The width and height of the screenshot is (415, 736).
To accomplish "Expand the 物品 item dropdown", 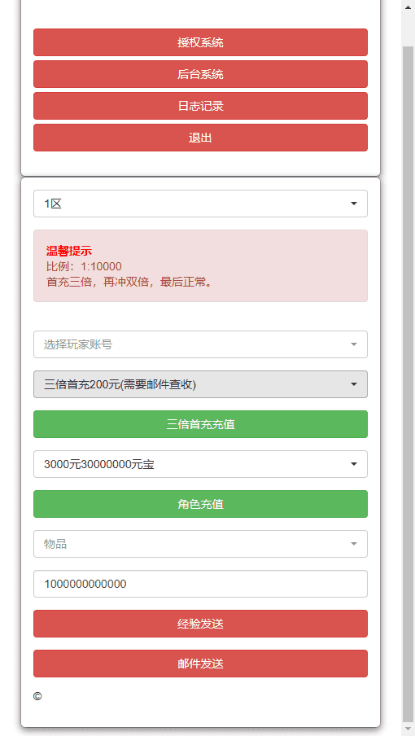I will (200, 544).
